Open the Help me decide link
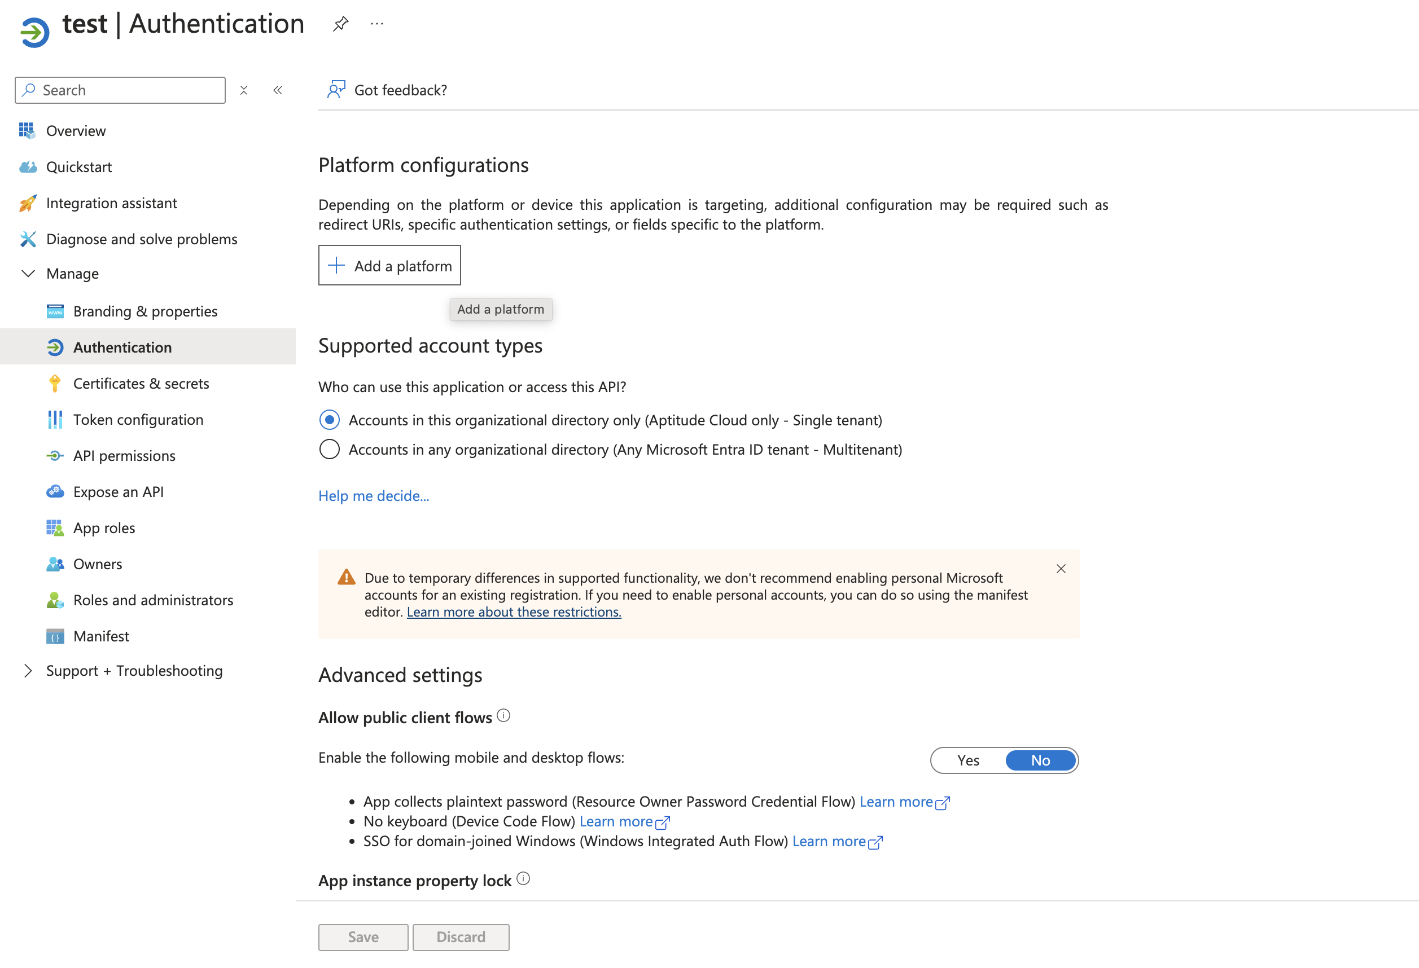1419x968 pixels. [374, 496]
